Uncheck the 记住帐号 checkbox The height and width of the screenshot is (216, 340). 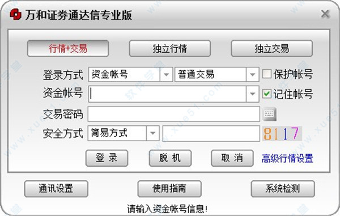pos(267,94)
